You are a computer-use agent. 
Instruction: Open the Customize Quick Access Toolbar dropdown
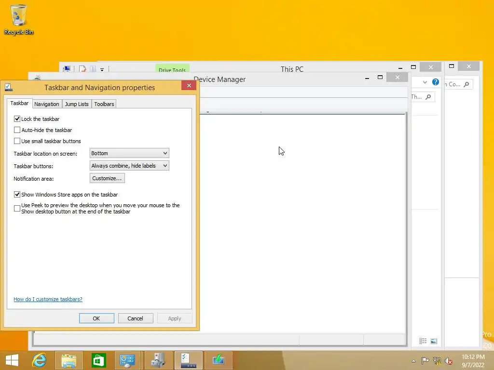pos(102,69)
